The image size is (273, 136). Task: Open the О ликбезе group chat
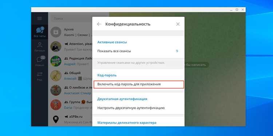coord(70,90)
